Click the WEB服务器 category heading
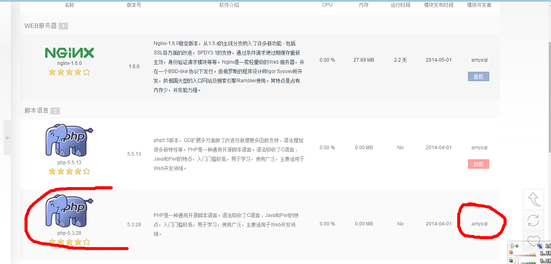Screen dimensions: 551x264 pyautogui.click(x=41, y=26)
